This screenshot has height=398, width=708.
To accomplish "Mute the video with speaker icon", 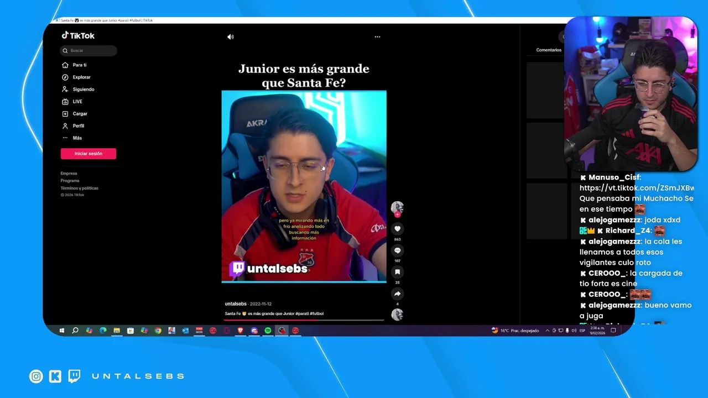I will point(231,37).
